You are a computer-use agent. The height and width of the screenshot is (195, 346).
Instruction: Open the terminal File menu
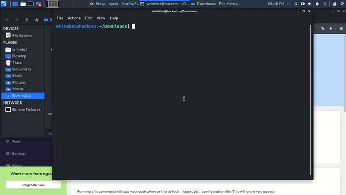click(x=60, y=18)
